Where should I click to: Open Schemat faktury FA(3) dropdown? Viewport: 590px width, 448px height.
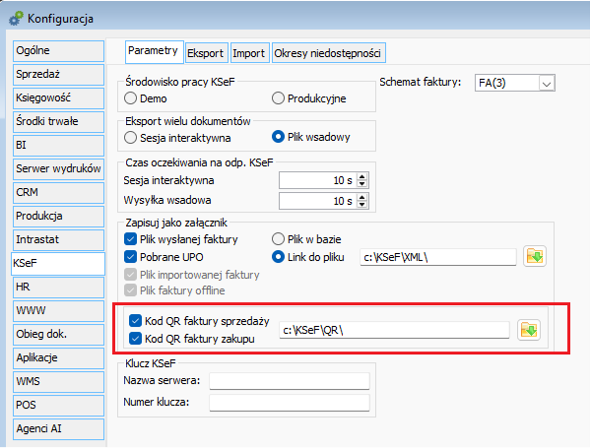click(547, 83)
